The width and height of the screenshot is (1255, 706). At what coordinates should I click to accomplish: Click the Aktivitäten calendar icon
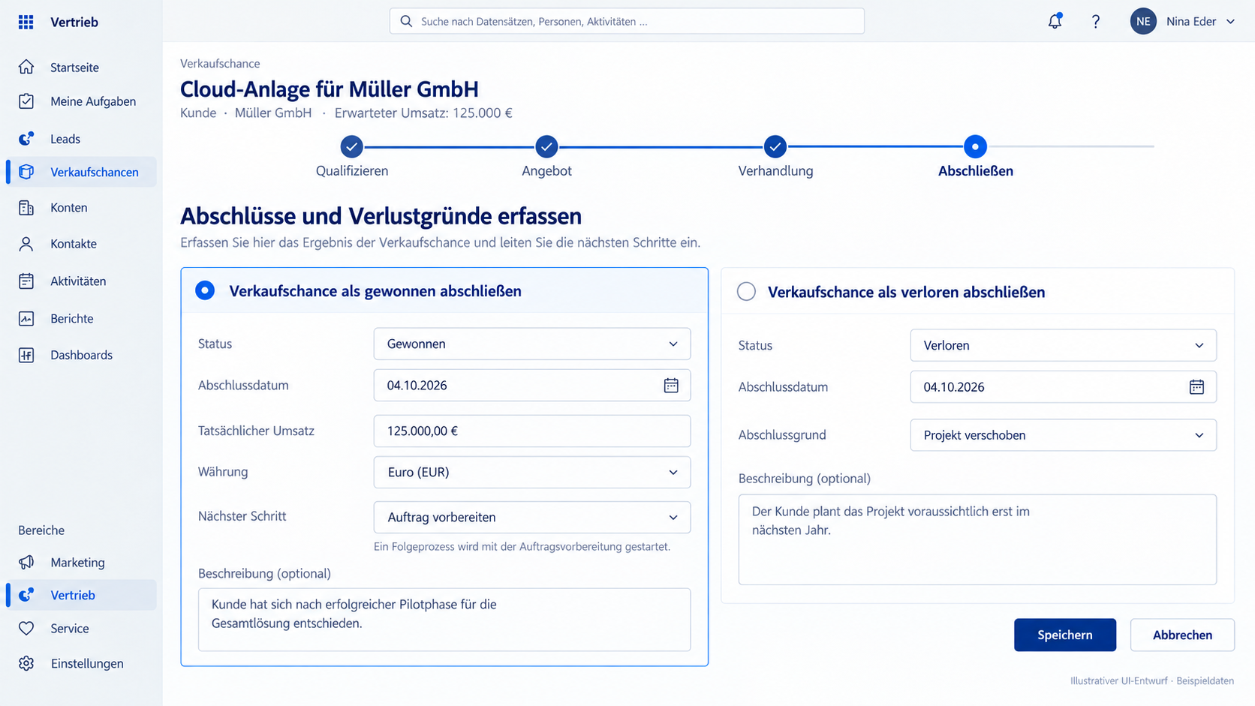click(x=26, y=281)
